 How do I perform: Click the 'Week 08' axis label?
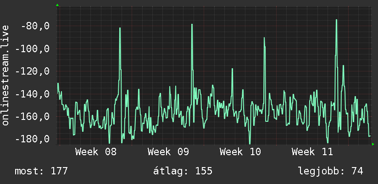click(96, 152)
